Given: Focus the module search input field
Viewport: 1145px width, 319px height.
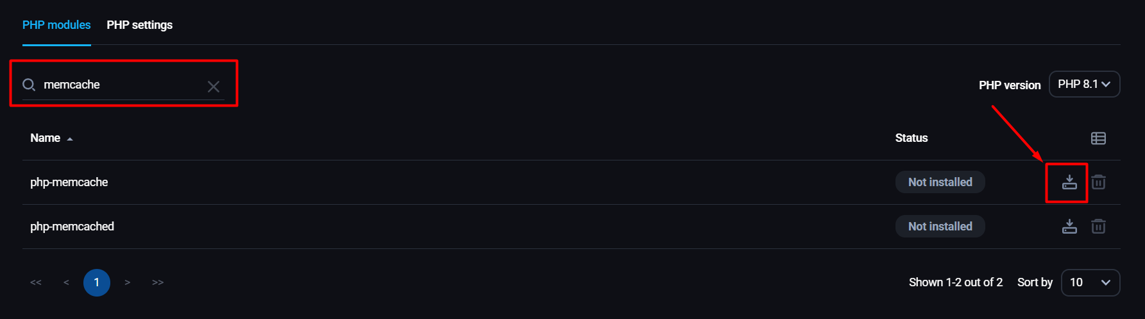Looking at the screenshot, I should (x=122, y=85).
